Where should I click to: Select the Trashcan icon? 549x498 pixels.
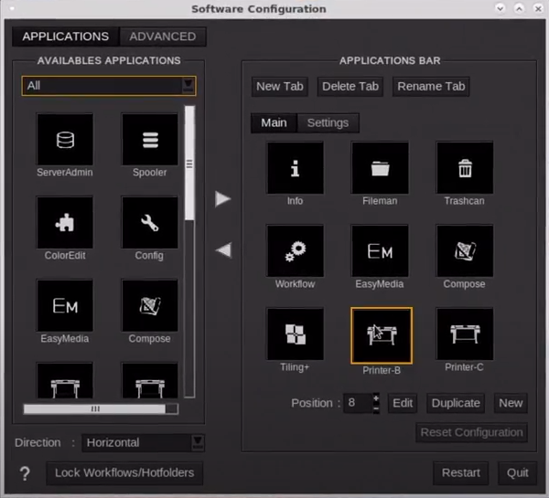coord(465,168)
